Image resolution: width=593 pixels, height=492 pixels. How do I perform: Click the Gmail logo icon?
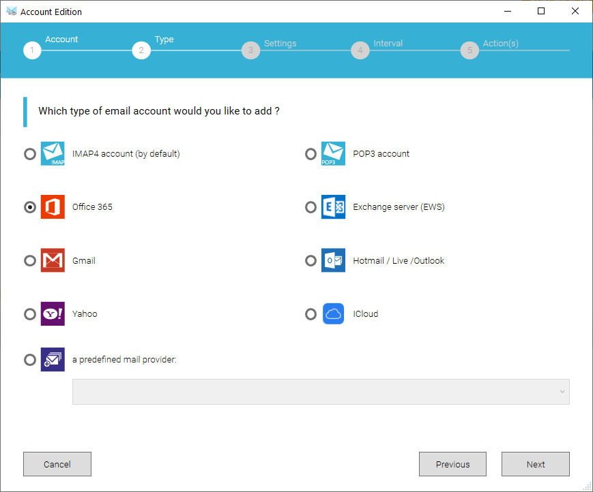click(53, 260)
